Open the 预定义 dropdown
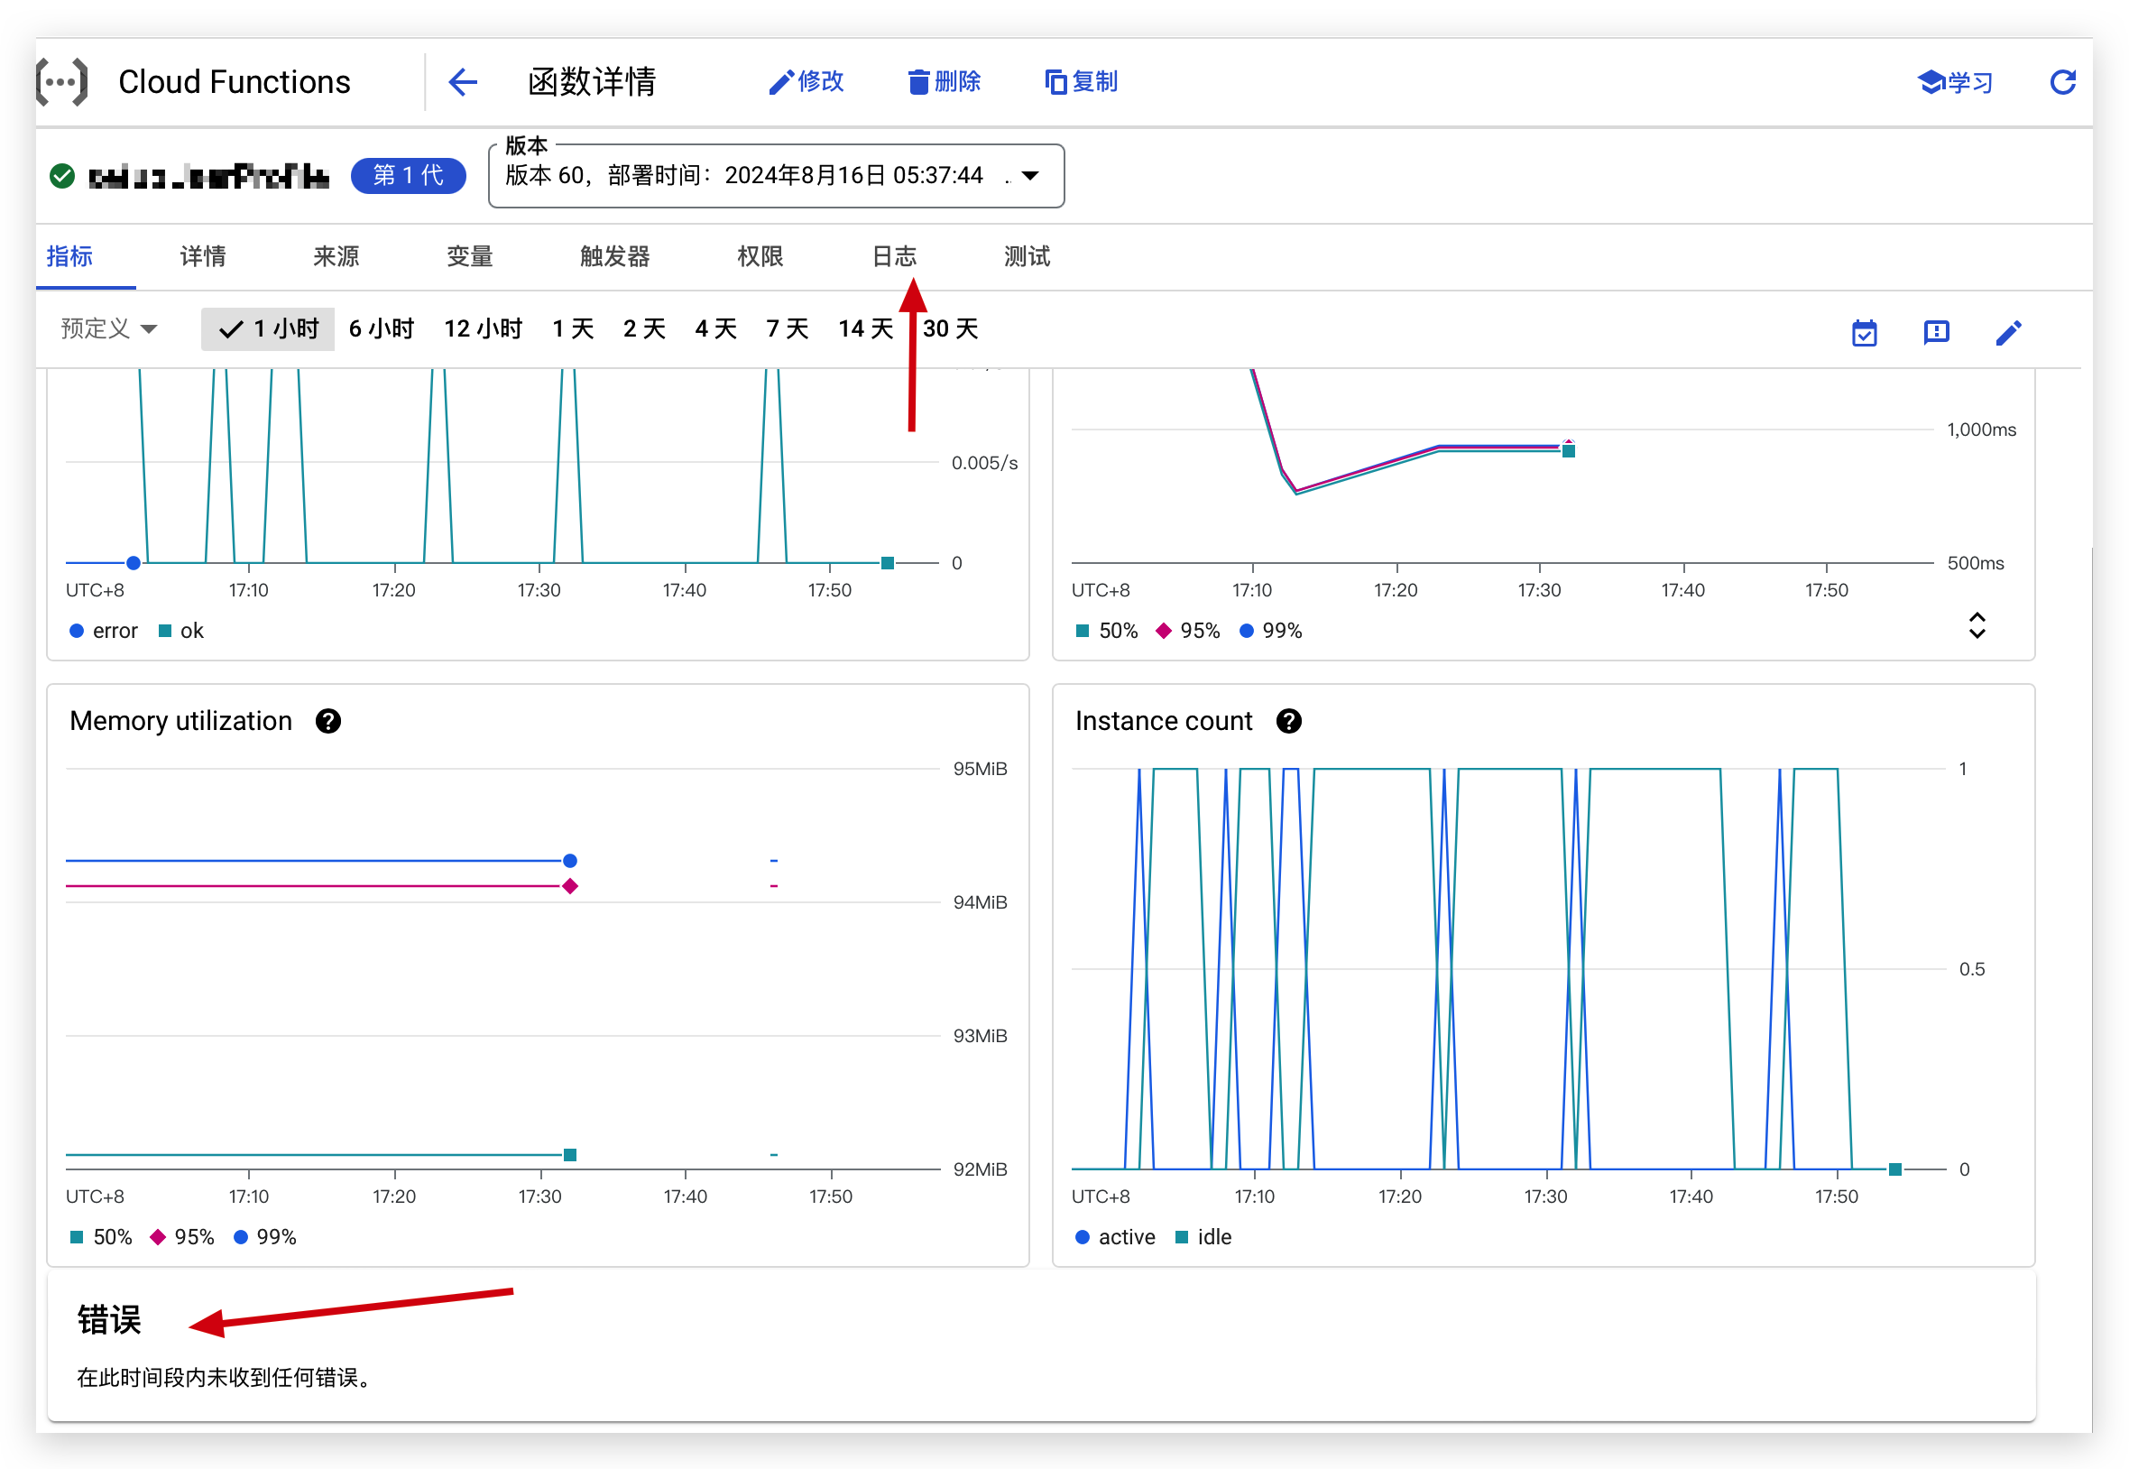Viewport: 2129px width, 1469px height. (x=109, y=328)
